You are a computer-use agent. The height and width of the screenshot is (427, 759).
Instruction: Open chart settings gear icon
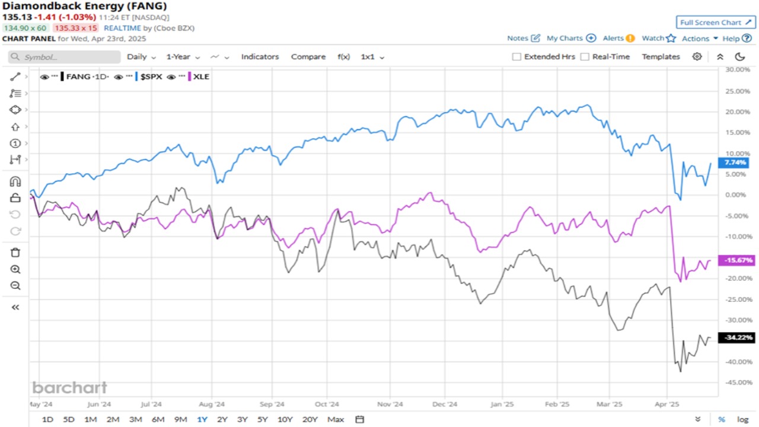[697, 57]
